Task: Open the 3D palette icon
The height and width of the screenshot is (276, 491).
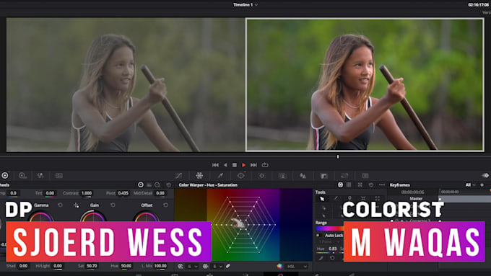Action: pyautogui.click(x=365, y=176)
